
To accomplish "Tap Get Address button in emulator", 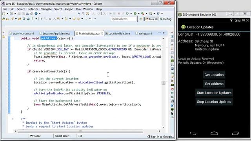I will point(214,83).
